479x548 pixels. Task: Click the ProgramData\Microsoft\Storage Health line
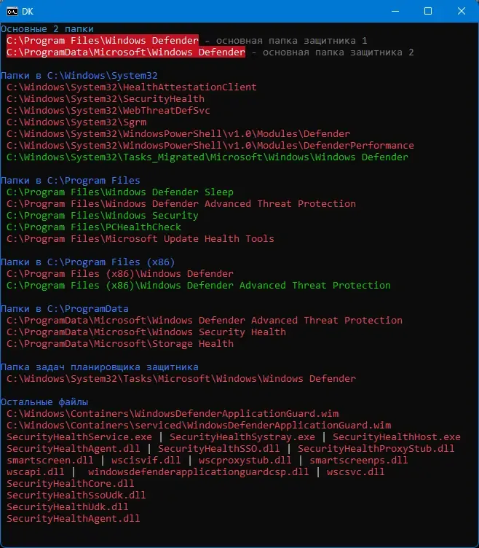click(x=120, y=344)
